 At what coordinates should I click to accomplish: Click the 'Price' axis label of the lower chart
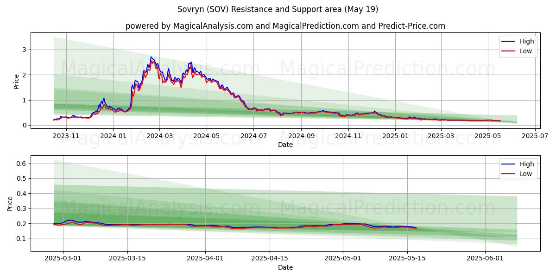coord(10,203)
